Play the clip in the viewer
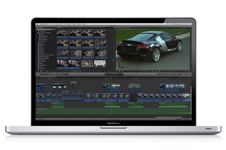 (153, 71)
